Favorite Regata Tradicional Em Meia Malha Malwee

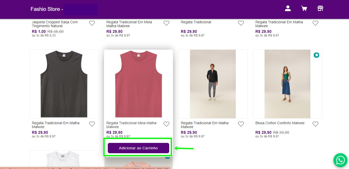166,23
